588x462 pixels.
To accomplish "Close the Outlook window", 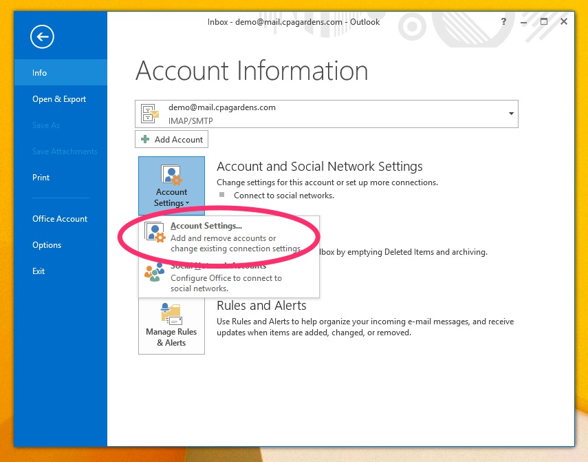I will (x=564, y=21).
